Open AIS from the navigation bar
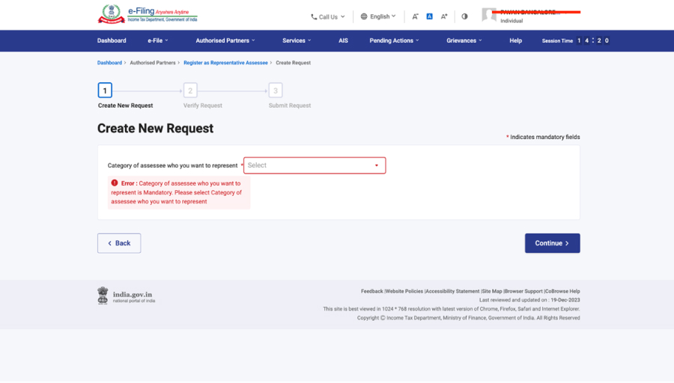 [343, 41]
